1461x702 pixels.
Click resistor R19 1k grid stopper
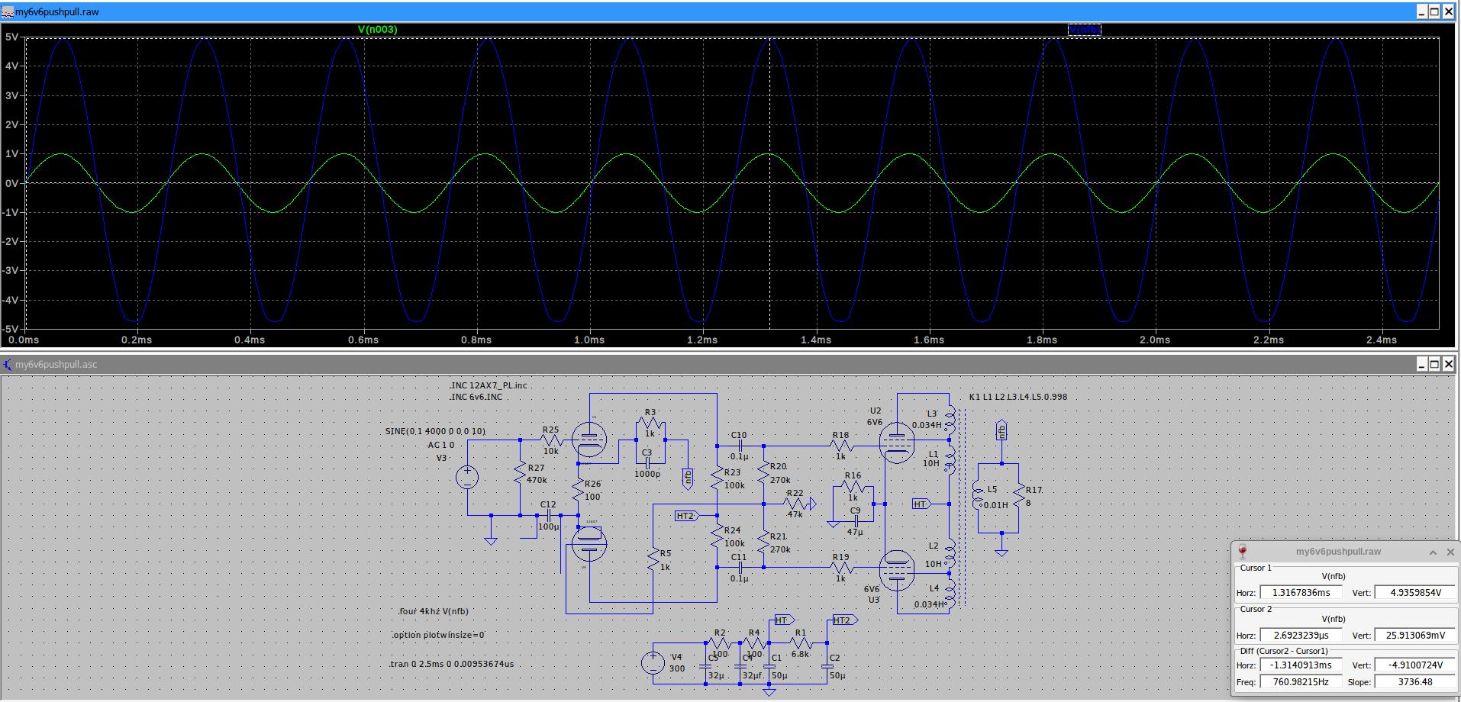point(841,568)
